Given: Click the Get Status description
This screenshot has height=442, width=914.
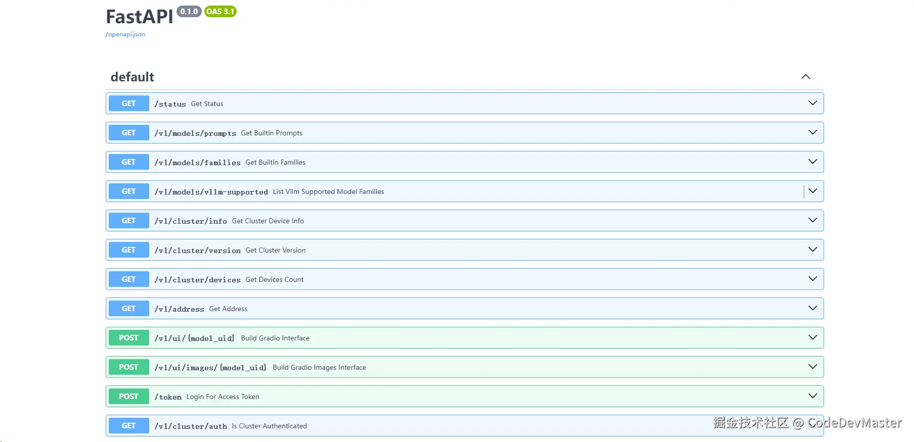Looking at the screenshot, I should tap(207, 104).
